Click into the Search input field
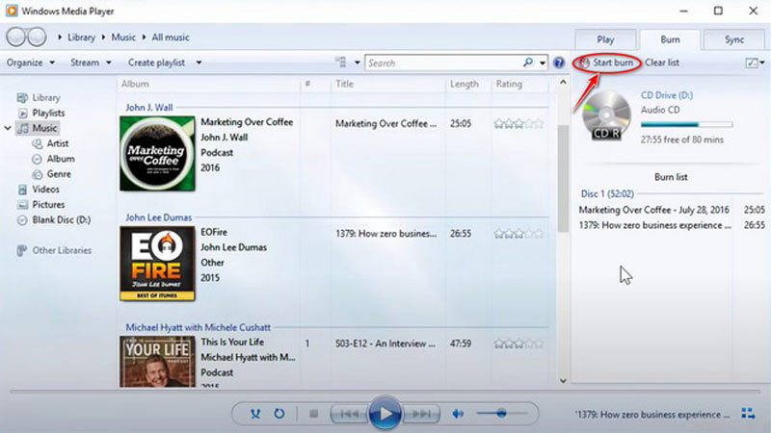Image resolution: width=771 pixels, height=433 pixels. (x=444, y=63)
